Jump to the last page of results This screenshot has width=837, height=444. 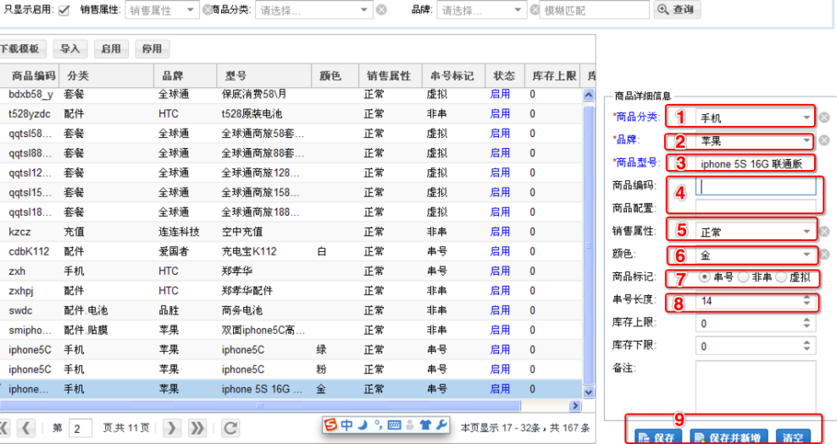pos(197,428)
